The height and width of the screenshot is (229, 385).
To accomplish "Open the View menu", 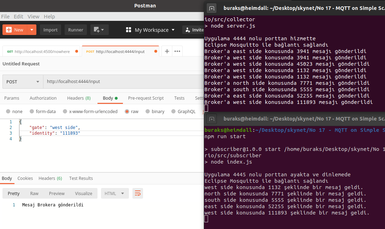I will tap(34, 17).
